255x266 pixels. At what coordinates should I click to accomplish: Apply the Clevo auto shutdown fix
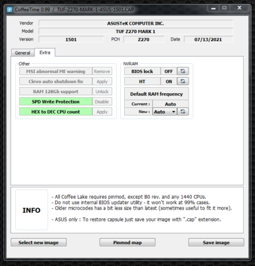(102, 81)
